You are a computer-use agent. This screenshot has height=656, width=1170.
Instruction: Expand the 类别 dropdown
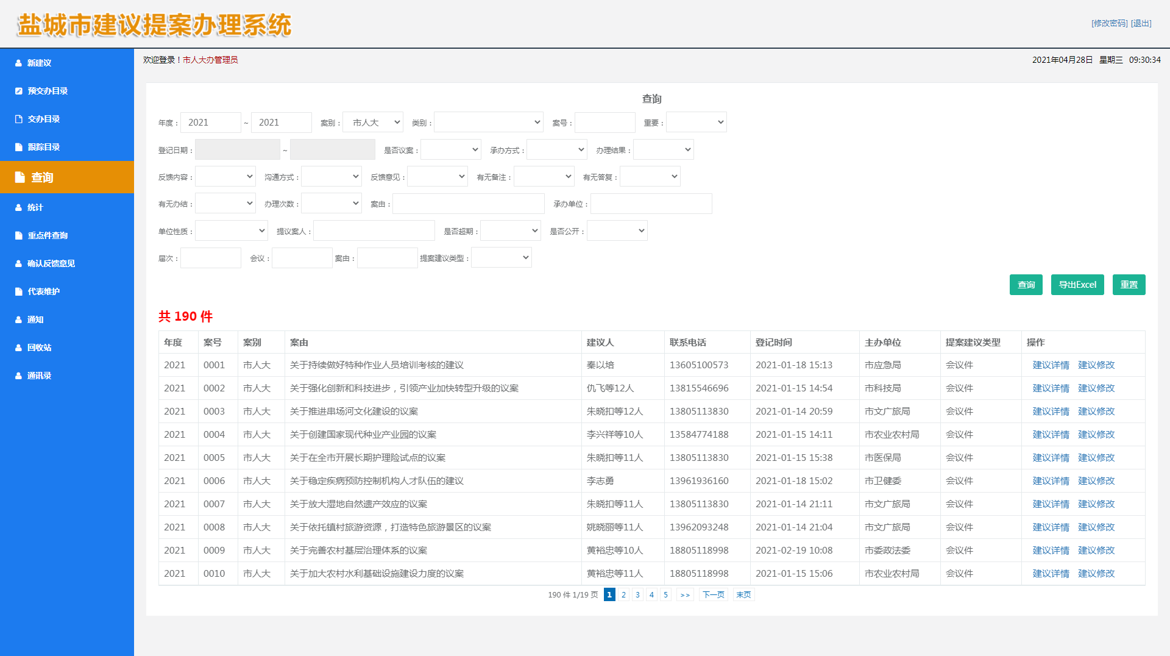[488, 123]
